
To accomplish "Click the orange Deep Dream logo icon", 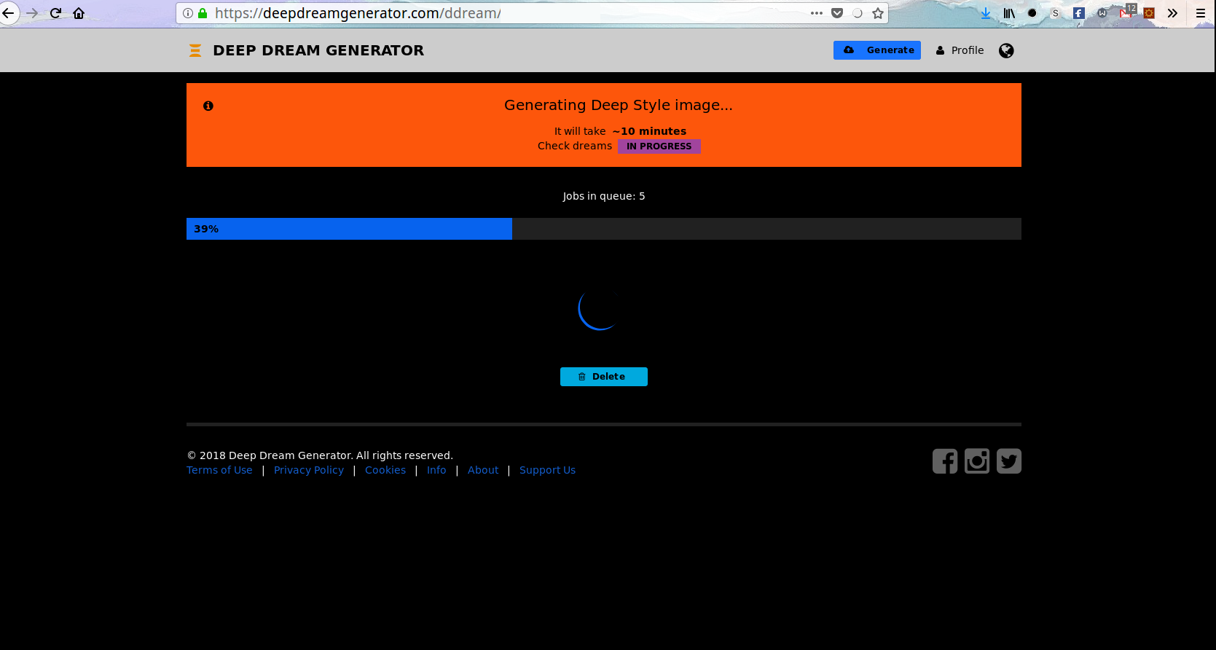I will point(195,50).
